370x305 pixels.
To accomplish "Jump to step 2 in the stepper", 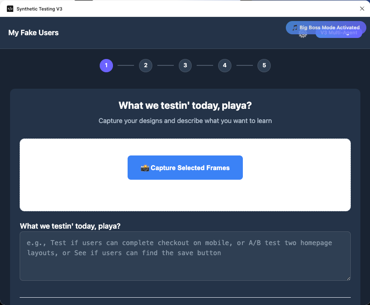I will [x=145, y=65].
